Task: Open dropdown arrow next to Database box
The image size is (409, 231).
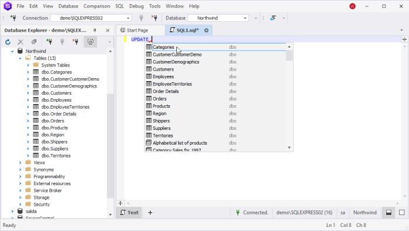Action: pyautogui.click(x=256, y=18)
